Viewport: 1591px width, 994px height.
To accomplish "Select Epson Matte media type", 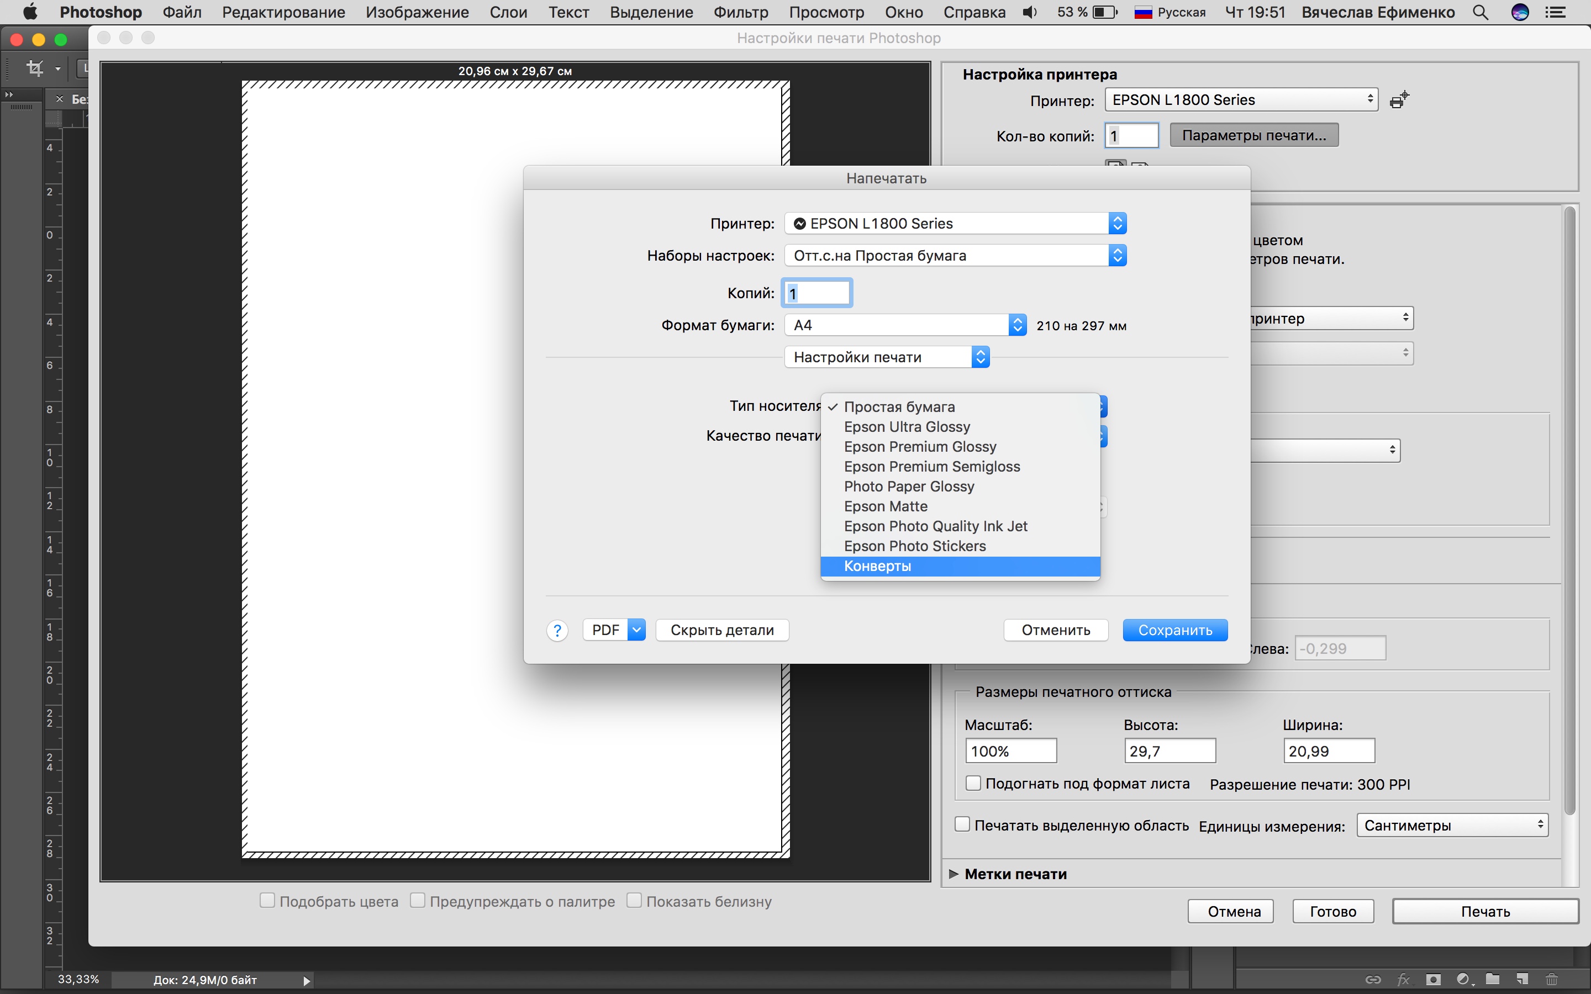I will click(x=960, y=506).
